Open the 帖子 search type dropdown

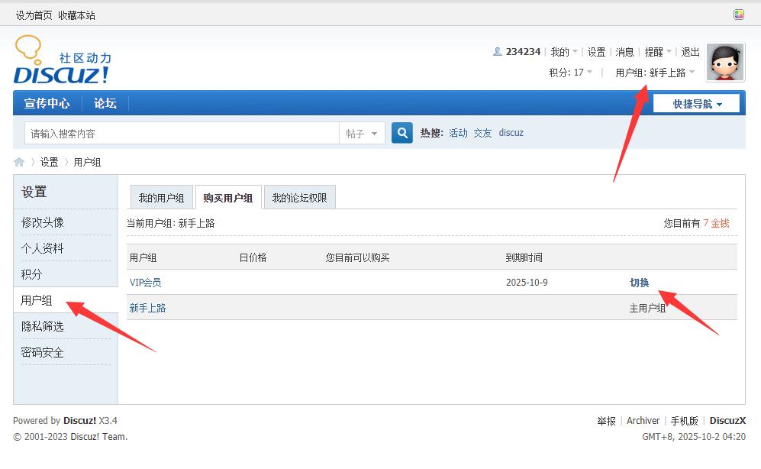pyautogui.click(x=362, y=134)
